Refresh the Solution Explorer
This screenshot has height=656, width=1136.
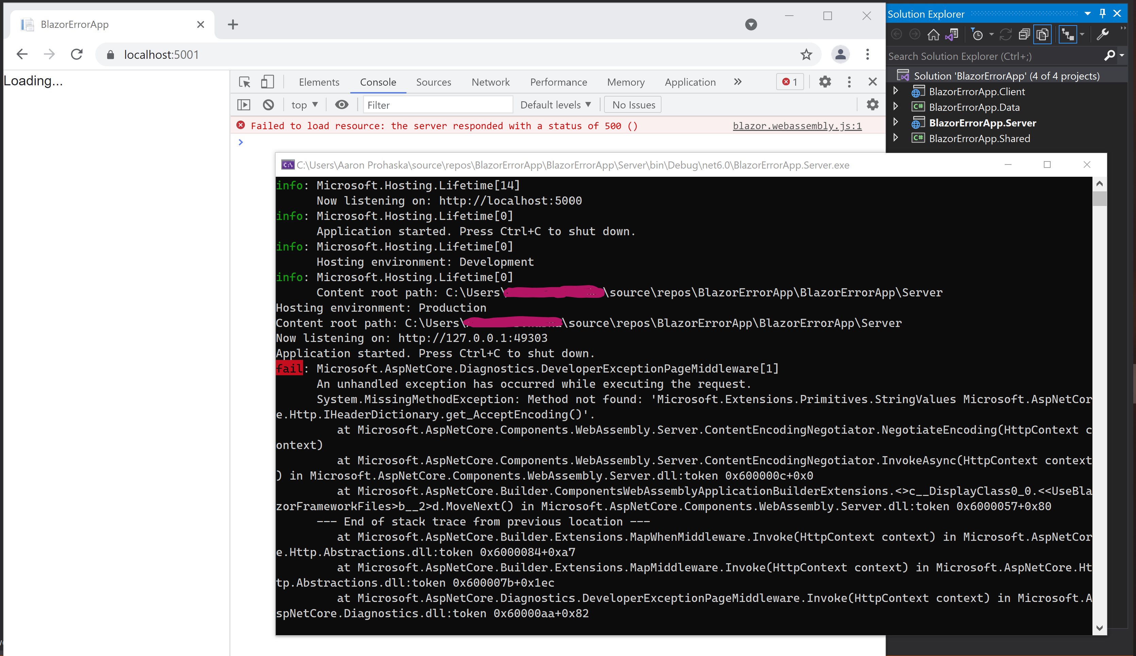pos(1006,34)
